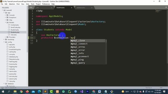Click the unsaved dot on Students.php tab
The width and height of the screenshot is (168, 94).
[x=72, y=8]
